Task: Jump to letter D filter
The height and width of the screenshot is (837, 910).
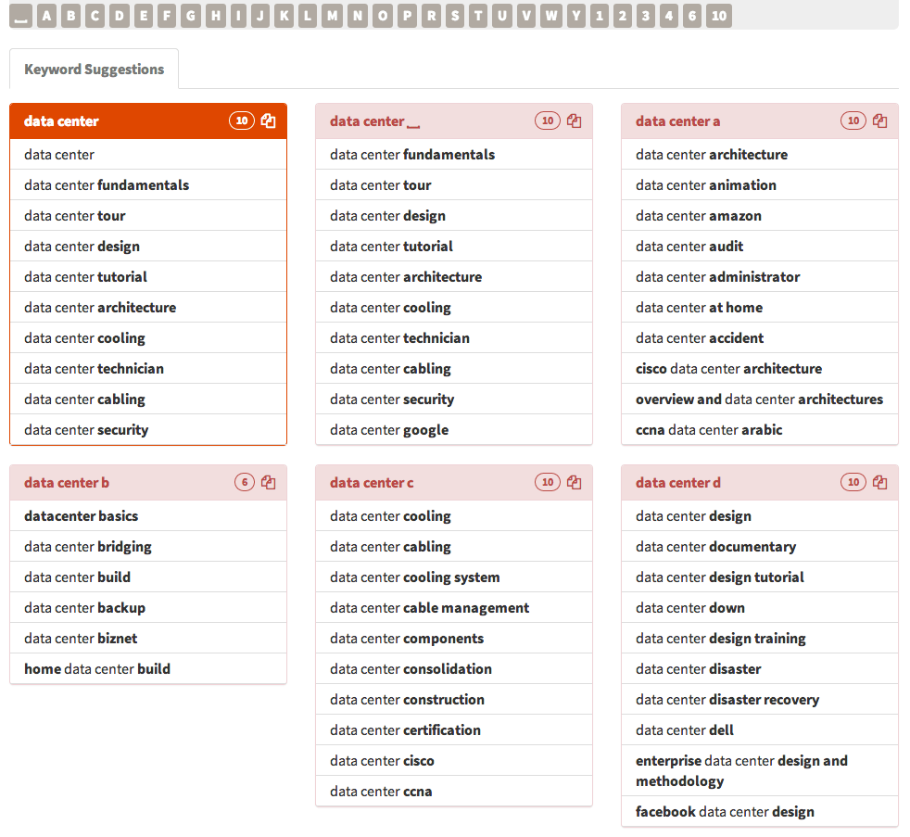Action: 120,16
